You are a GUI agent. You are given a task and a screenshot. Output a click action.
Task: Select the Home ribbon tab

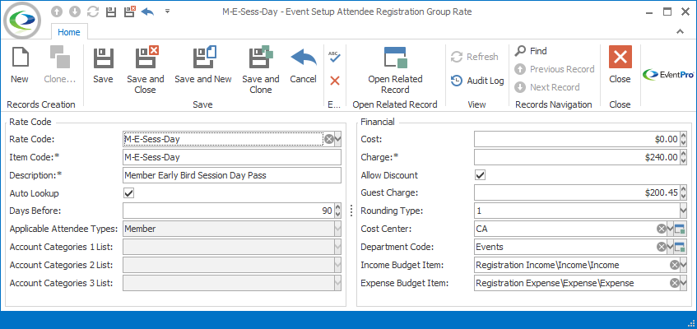coord(69,32)
